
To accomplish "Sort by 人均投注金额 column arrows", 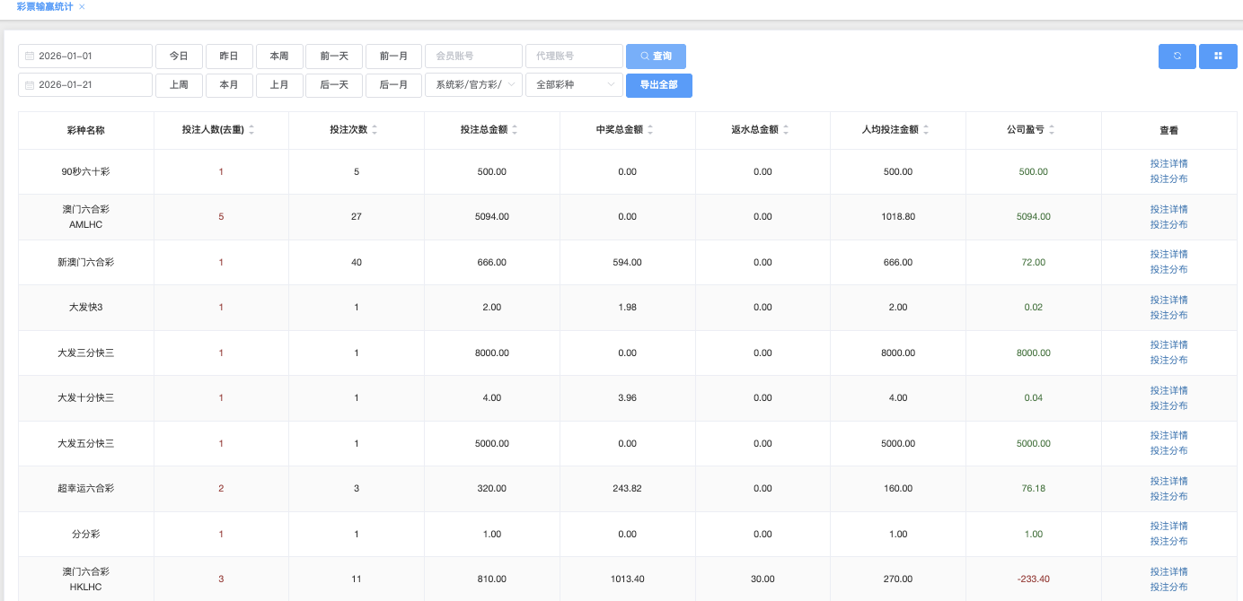I will (926, 130).
